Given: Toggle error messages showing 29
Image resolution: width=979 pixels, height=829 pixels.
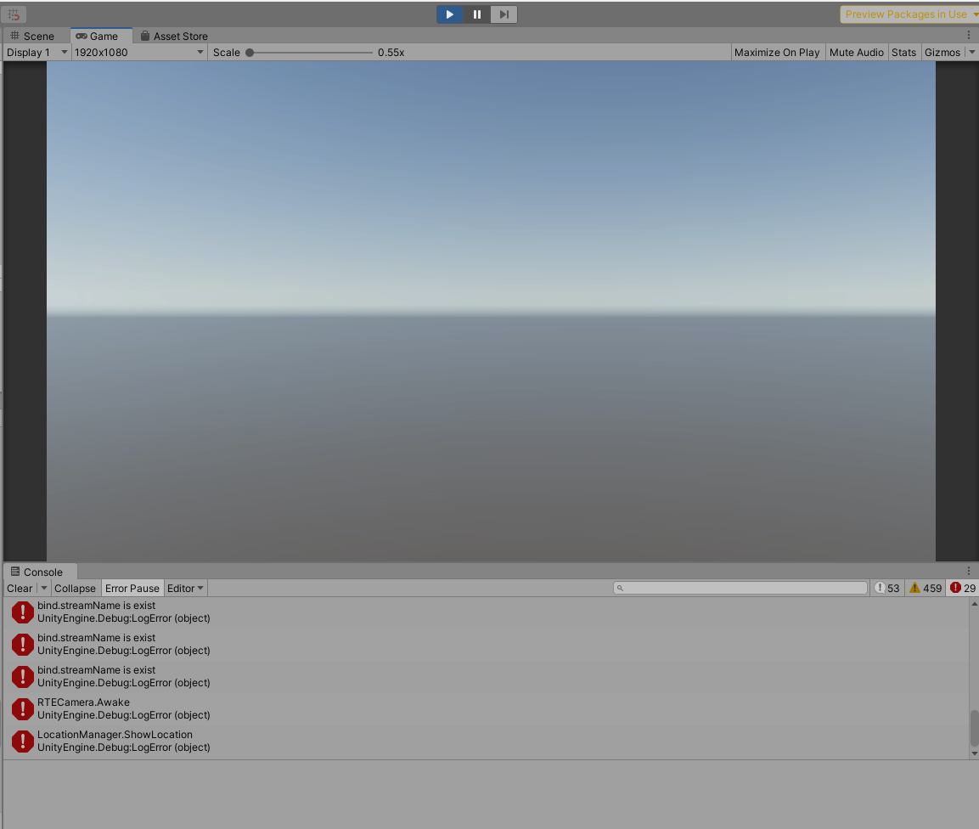Looking at the screenshot, I should click(961, 587).
